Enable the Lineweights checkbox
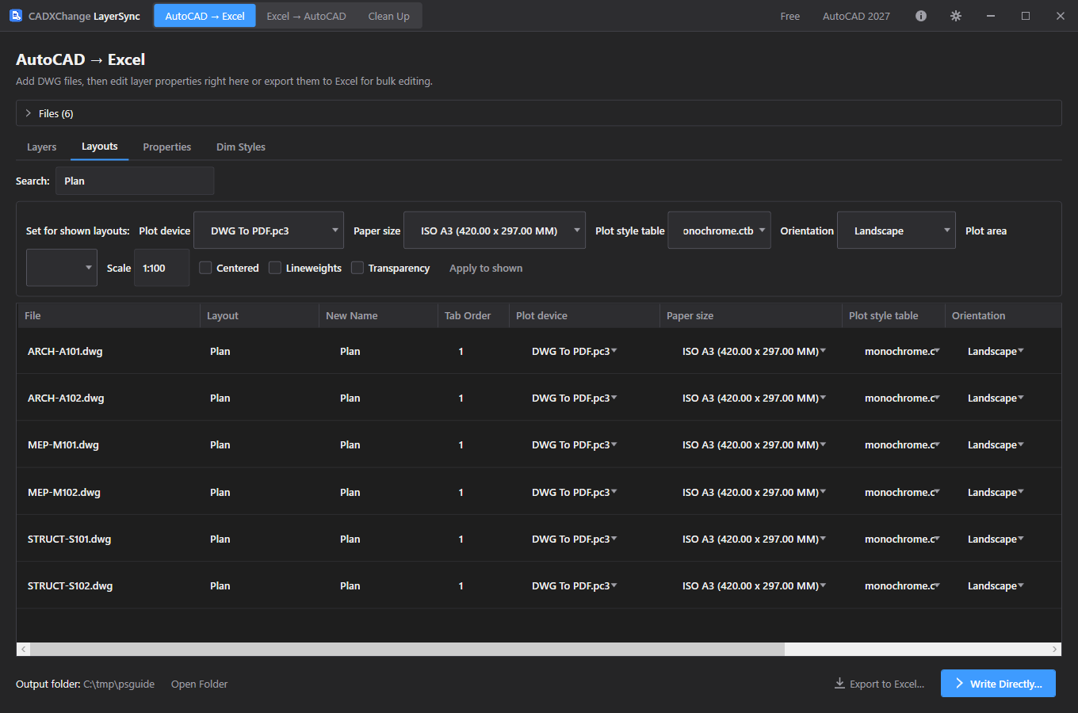The height and width of the screenshot is (713, 1078). coord(275,268)
